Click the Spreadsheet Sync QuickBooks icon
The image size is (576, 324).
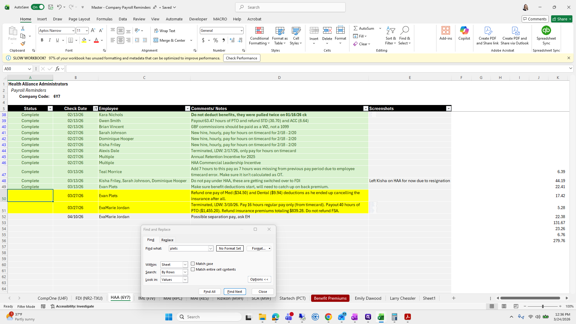[x=546, y=31]
